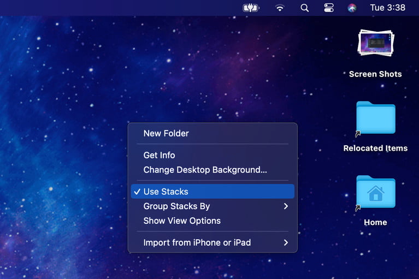
Task: Open the Wi-Fi menu bar icon
Action: [280, 8]
